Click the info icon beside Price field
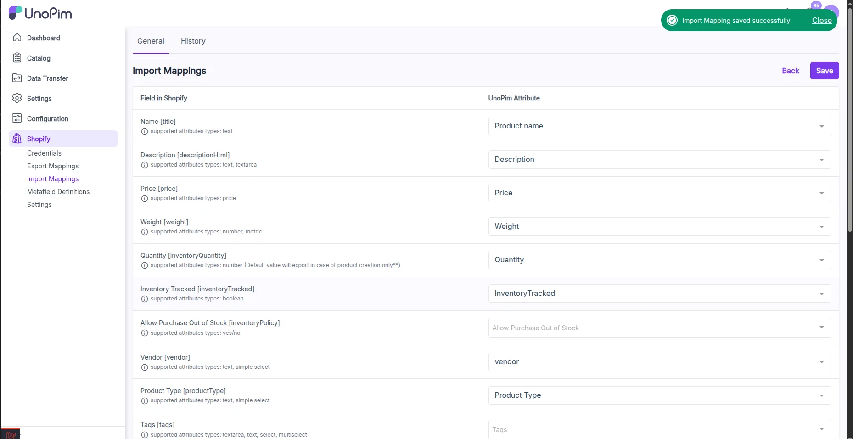853x439 pixels. click(145, 199)
